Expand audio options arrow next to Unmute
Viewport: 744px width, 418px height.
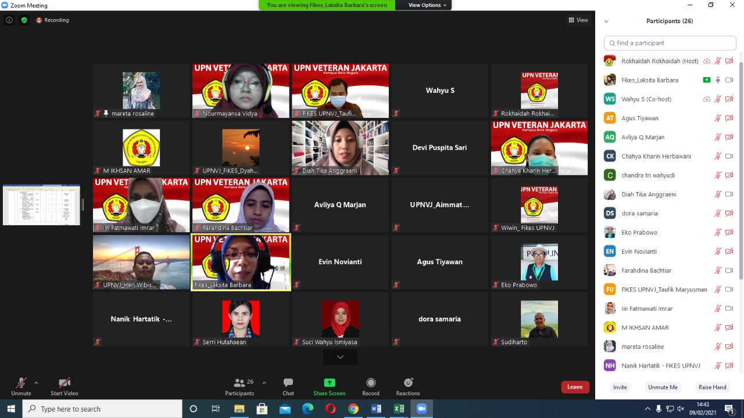point(36,383)
